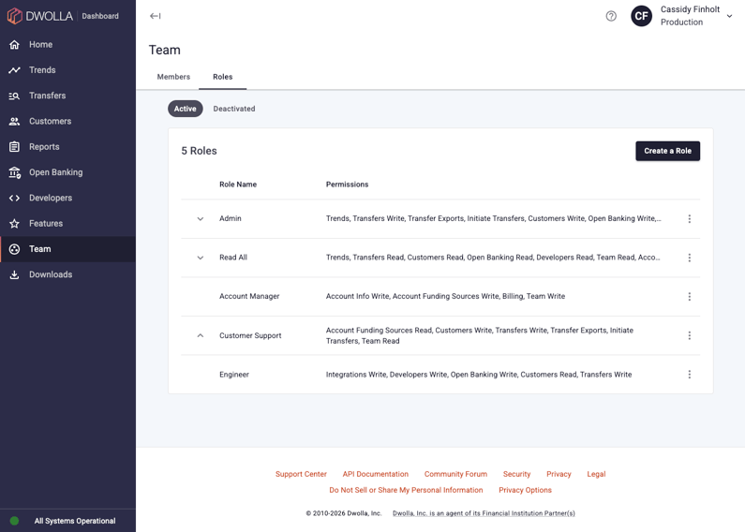Open the Support Center link
Image resolution: width=745 pixels, height=532 pixels.
[x=301, y=474]
